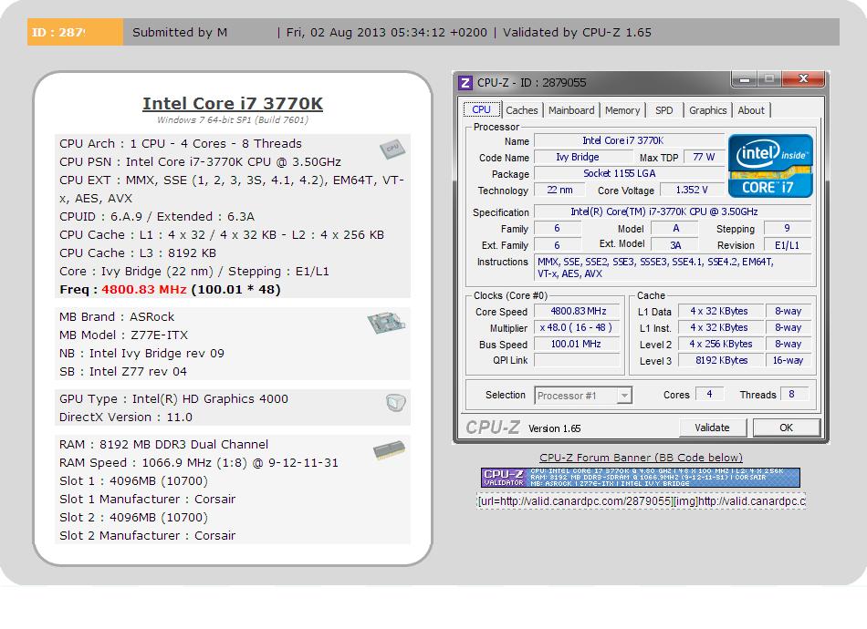Viewport: 867px width, 629px height.
Task: Open the About tab
Action: coord(751,110)
